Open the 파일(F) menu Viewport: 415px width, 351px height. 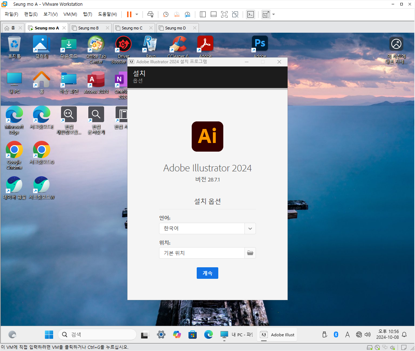(x=11, y=14)
